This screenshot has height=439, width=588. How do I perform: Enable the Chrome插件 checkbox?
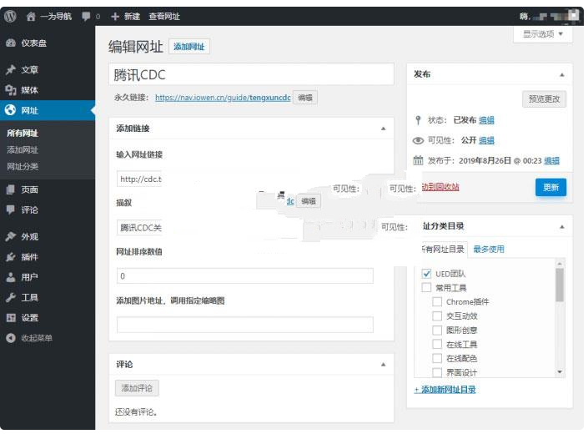(437, 302)
